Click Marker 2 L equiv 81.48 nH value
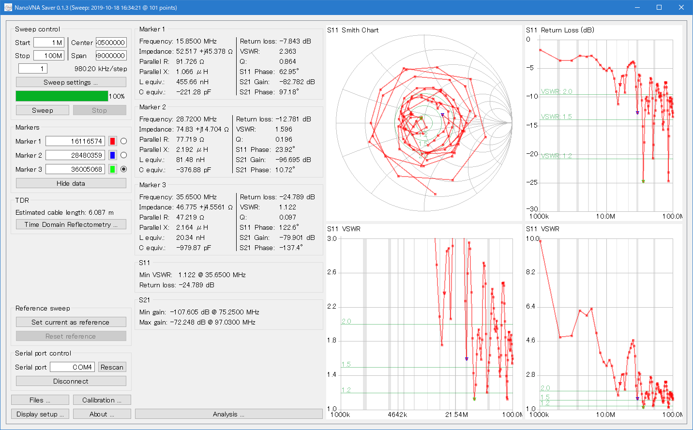This screenshot has height=430, width=693. point(190,160)
